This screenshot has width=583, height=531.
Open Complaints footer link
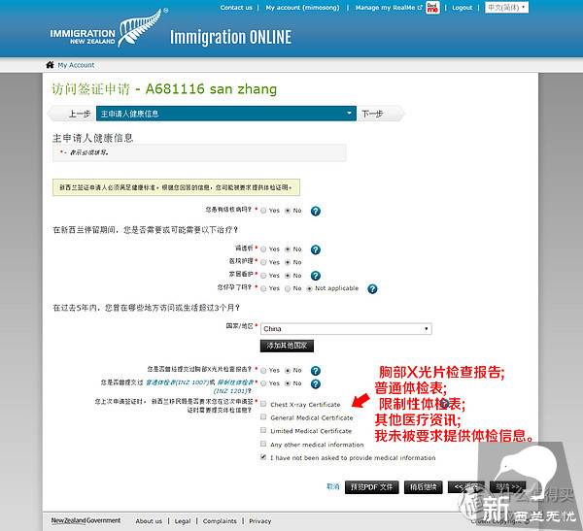pos(220,521)
